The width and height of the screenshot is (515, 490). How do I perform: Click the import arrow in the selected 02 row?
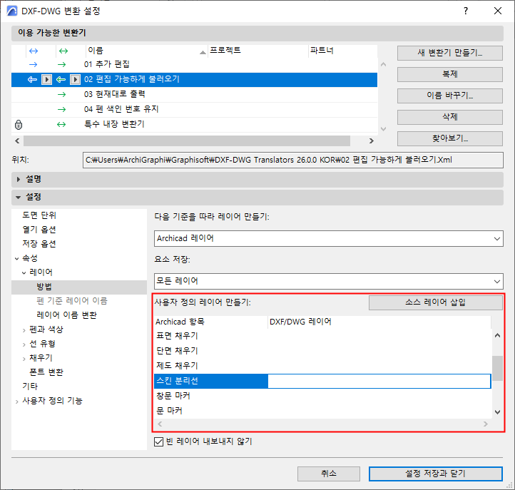pyautogui.click(x=32, y=79)
